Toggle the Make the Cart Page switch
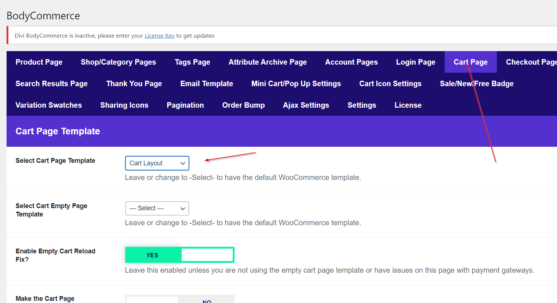 tap(179, 299)
